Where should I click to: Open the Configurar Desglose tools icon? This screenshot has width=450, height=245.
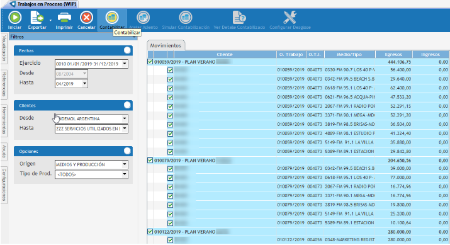(x=290, y=18)
